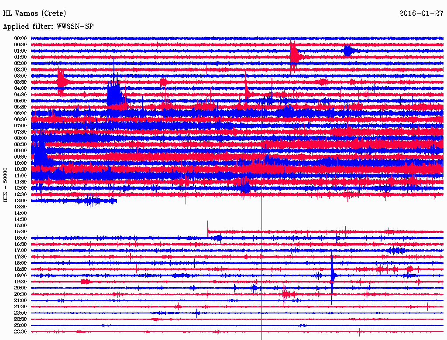Click the '00:30' time label
Viewport: 447px width, 340px height.
21,45
